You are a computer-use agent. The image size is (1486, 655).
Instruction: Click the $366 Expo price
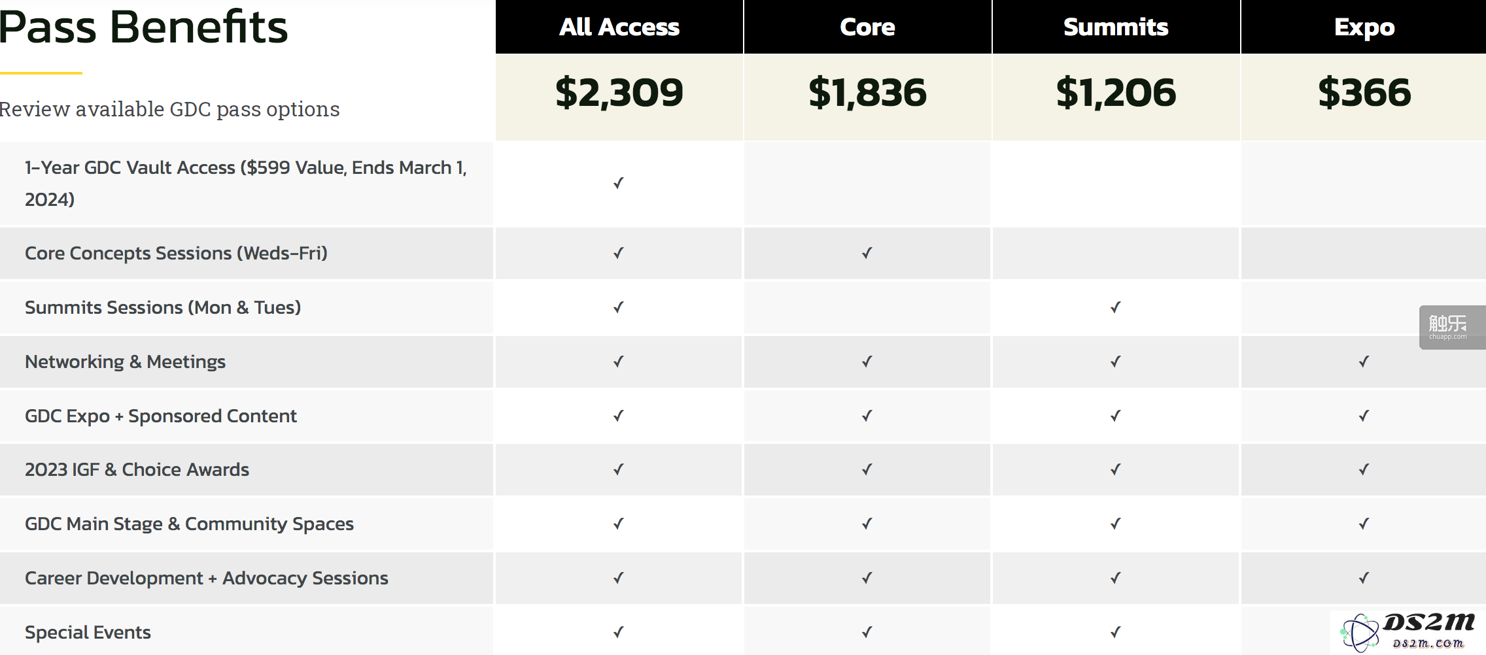pos(1364,92)
